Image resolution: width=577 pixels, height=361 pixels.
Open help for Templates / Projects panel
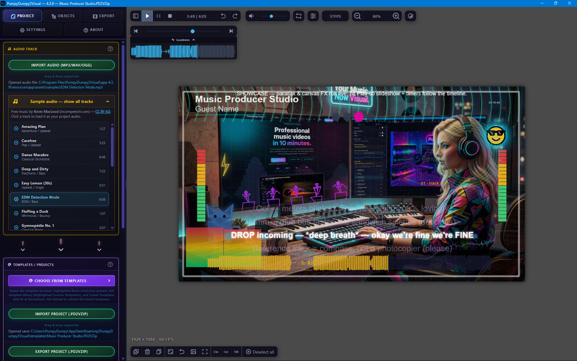(110, 264)
